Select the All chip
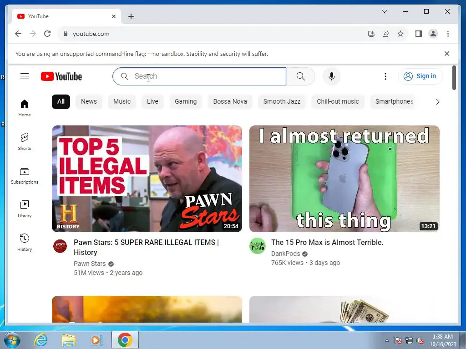 pos(61,101)
